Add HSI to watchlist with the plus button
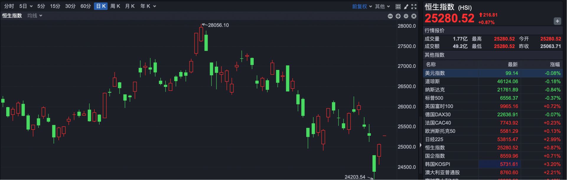The width and height of the screenshot is (567, 180). click(x=557, y=21)
